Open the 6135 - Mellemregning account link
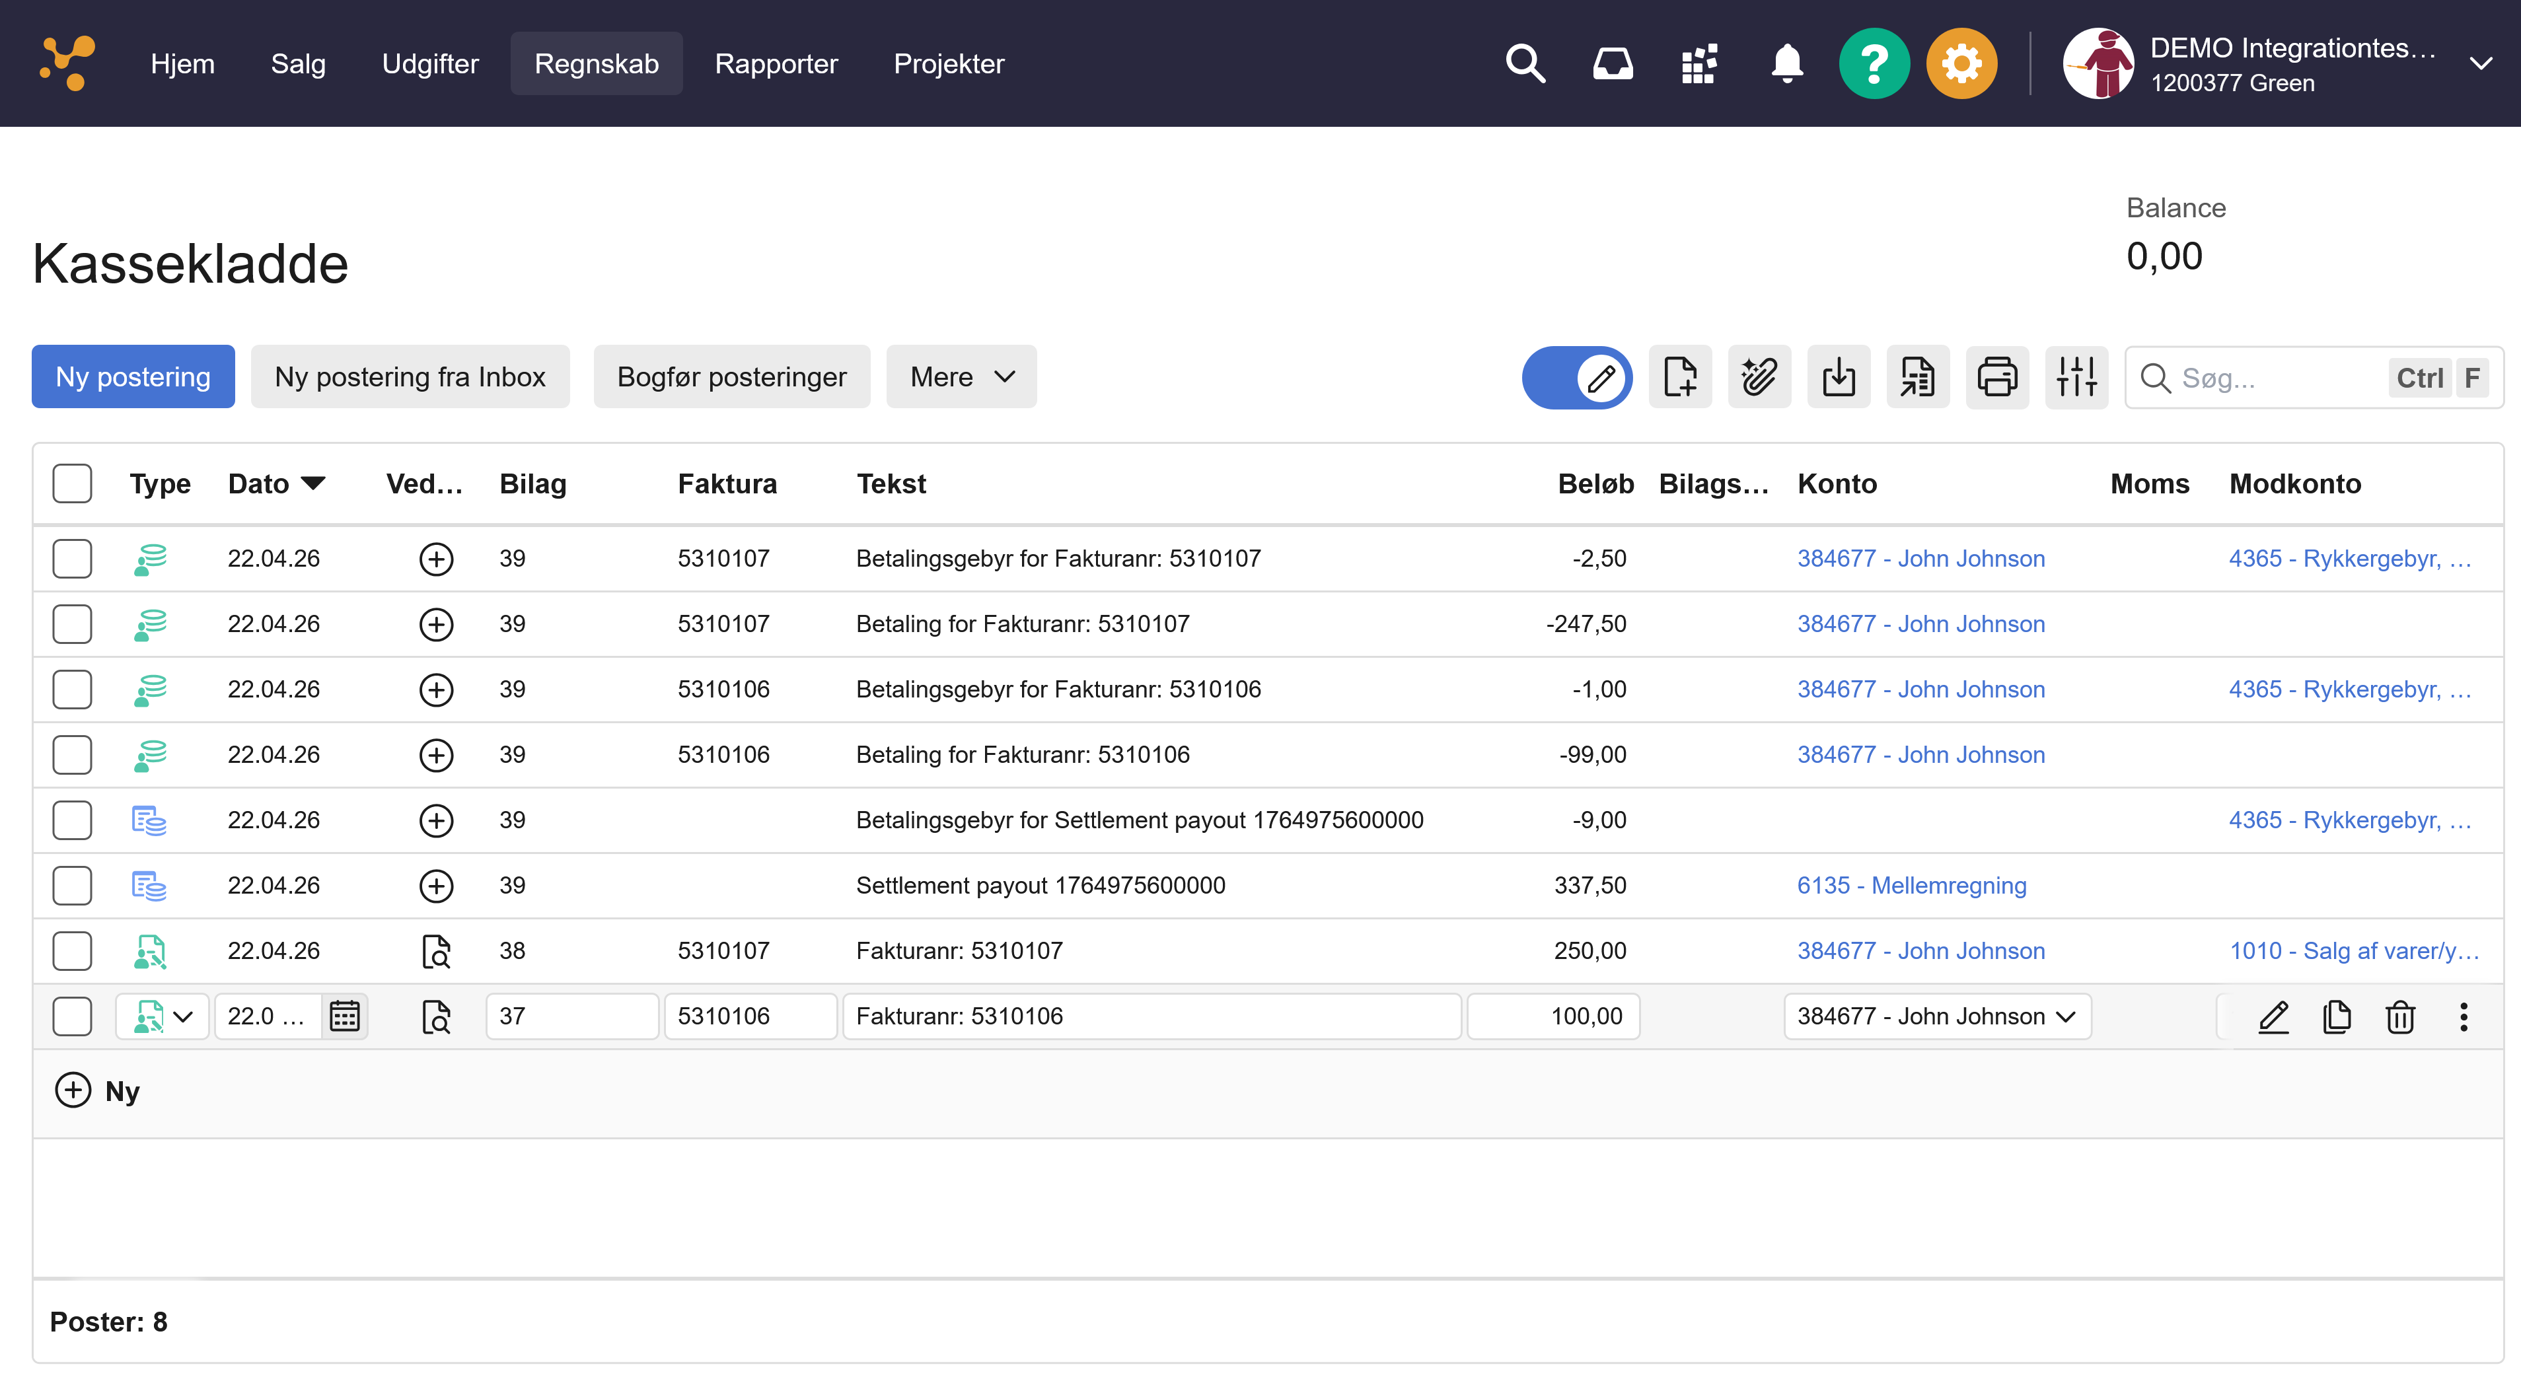 tap(1911, 885)
